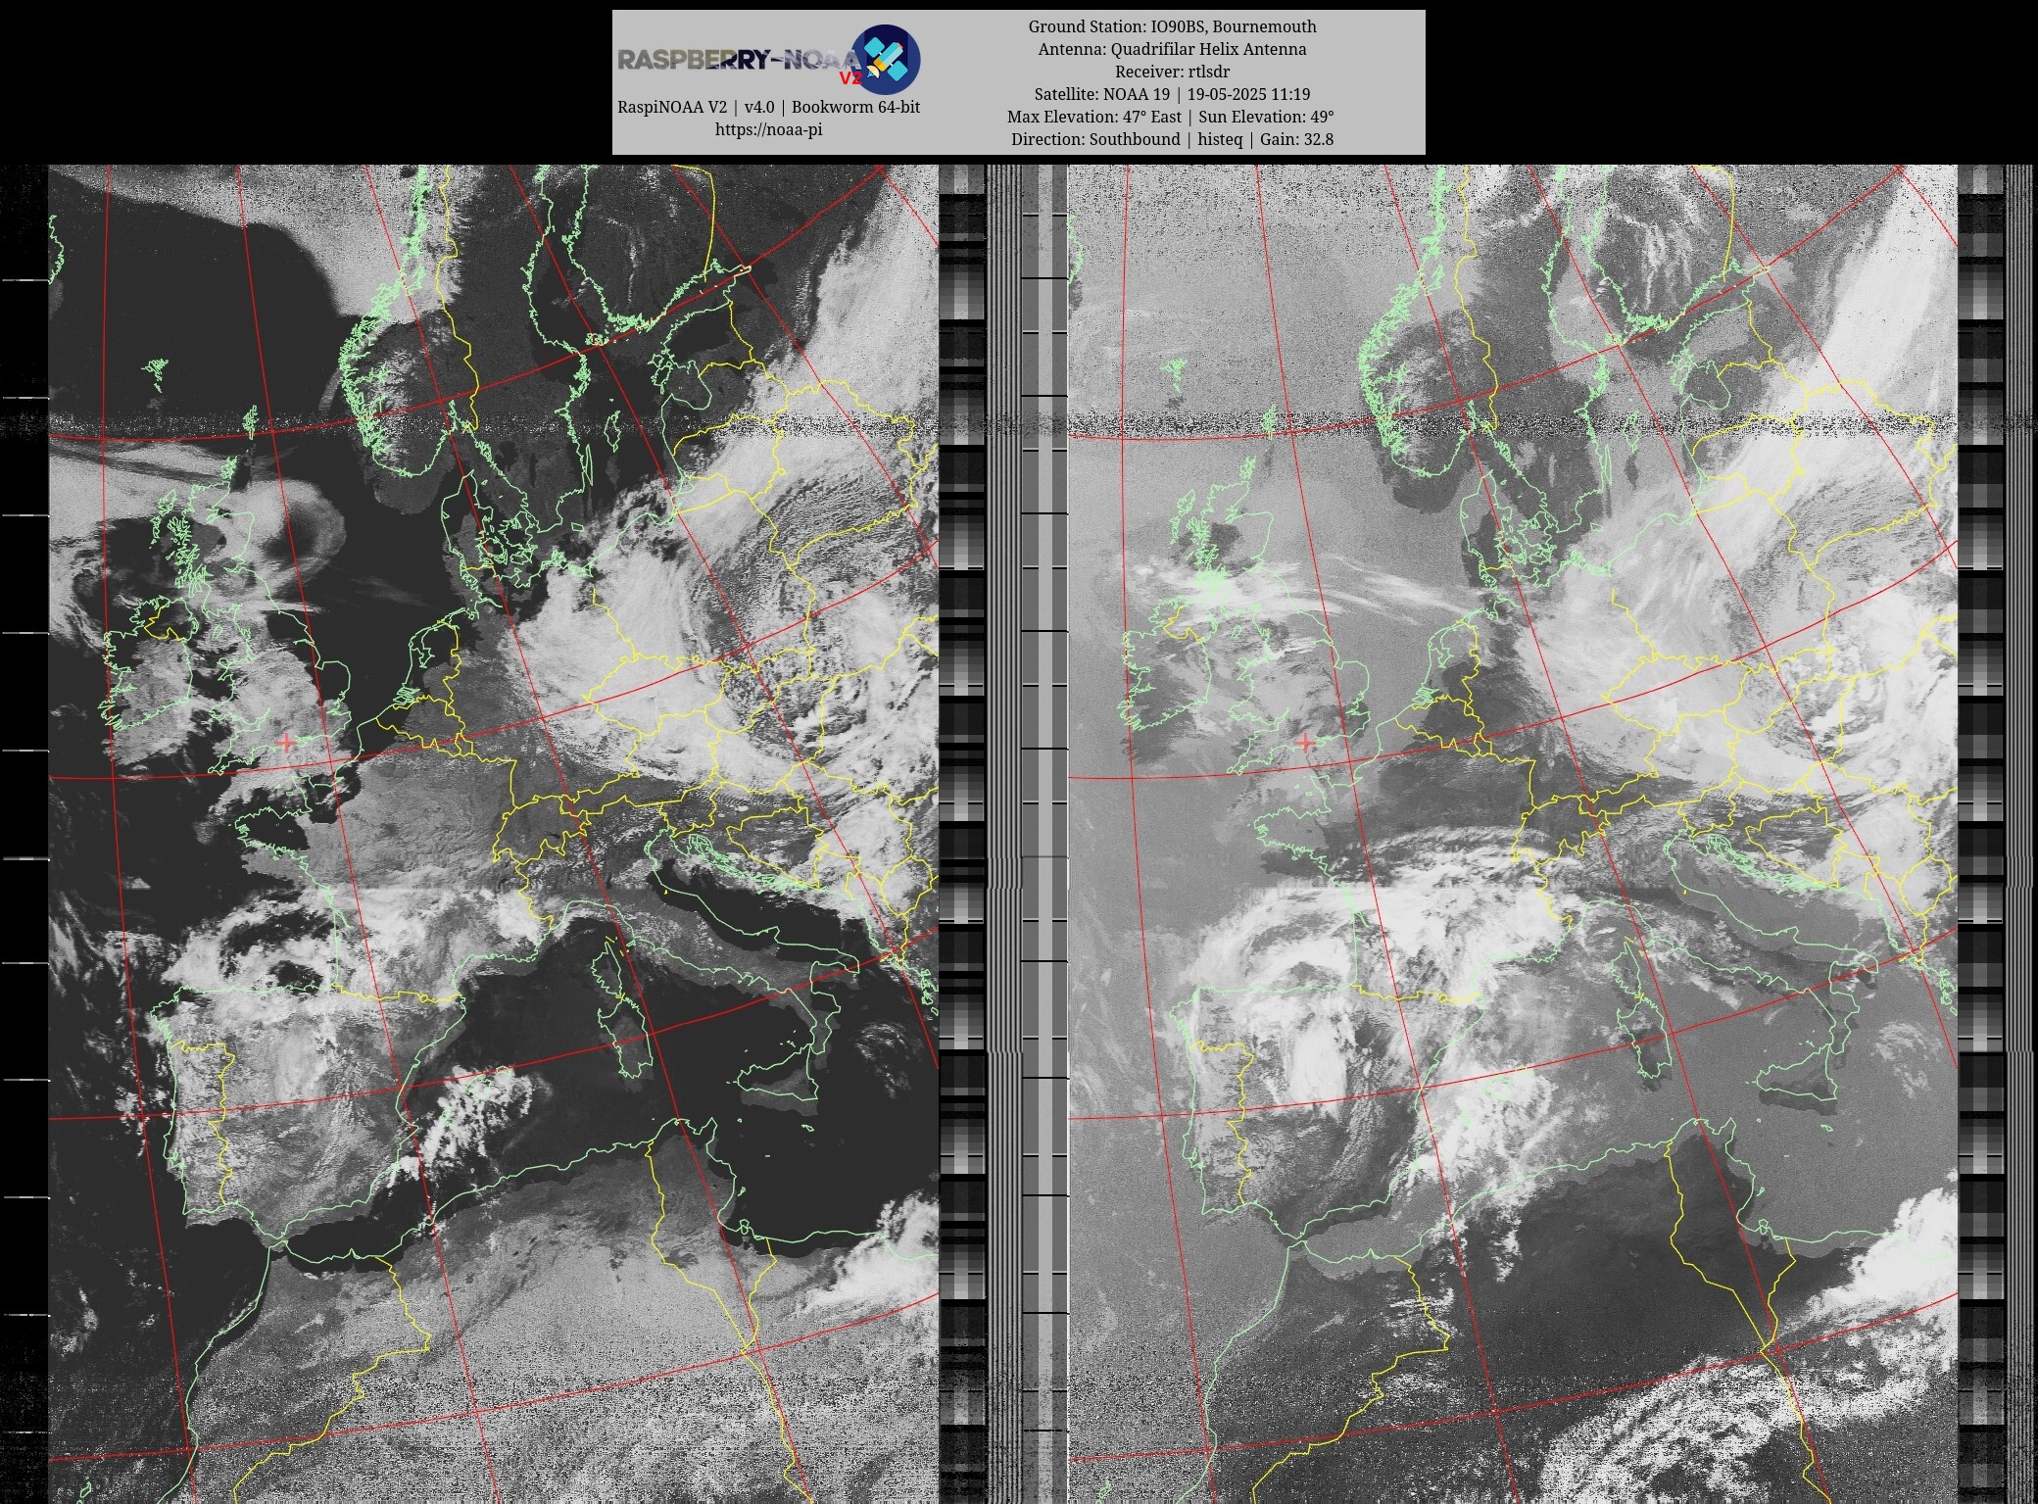Click the Raspberry-NOAA logo text

(x=740, y=60)
